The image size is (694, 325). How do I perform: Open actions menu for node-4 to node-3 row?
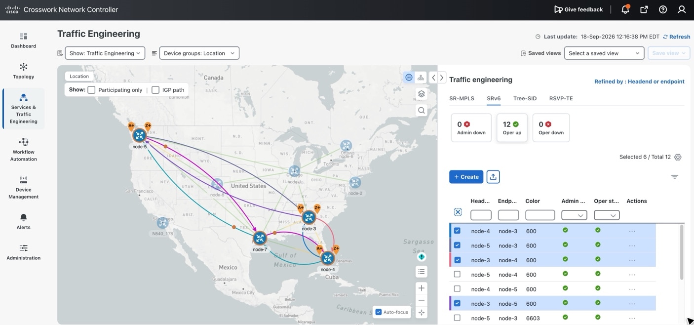[632, 231]
